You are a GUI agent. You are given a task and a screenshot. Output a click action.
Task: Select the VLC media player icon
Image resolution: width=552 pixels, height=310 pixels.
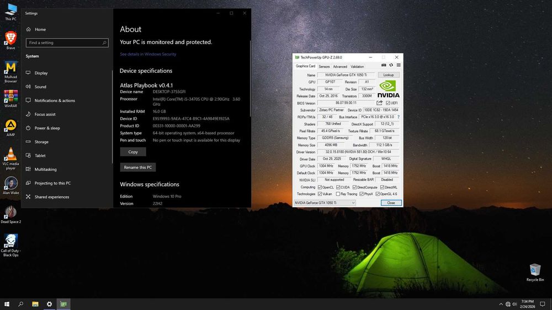tap(10, 159)
